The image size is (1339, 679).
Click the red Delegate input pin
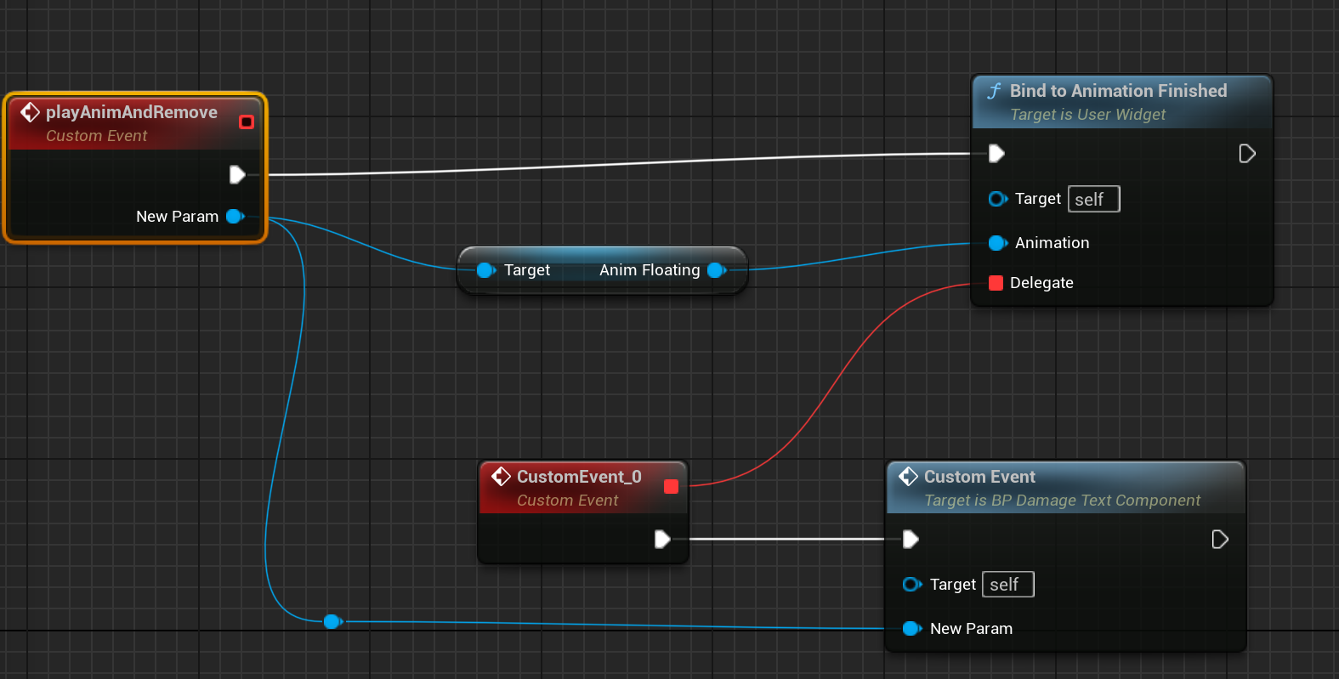point(996,283)
